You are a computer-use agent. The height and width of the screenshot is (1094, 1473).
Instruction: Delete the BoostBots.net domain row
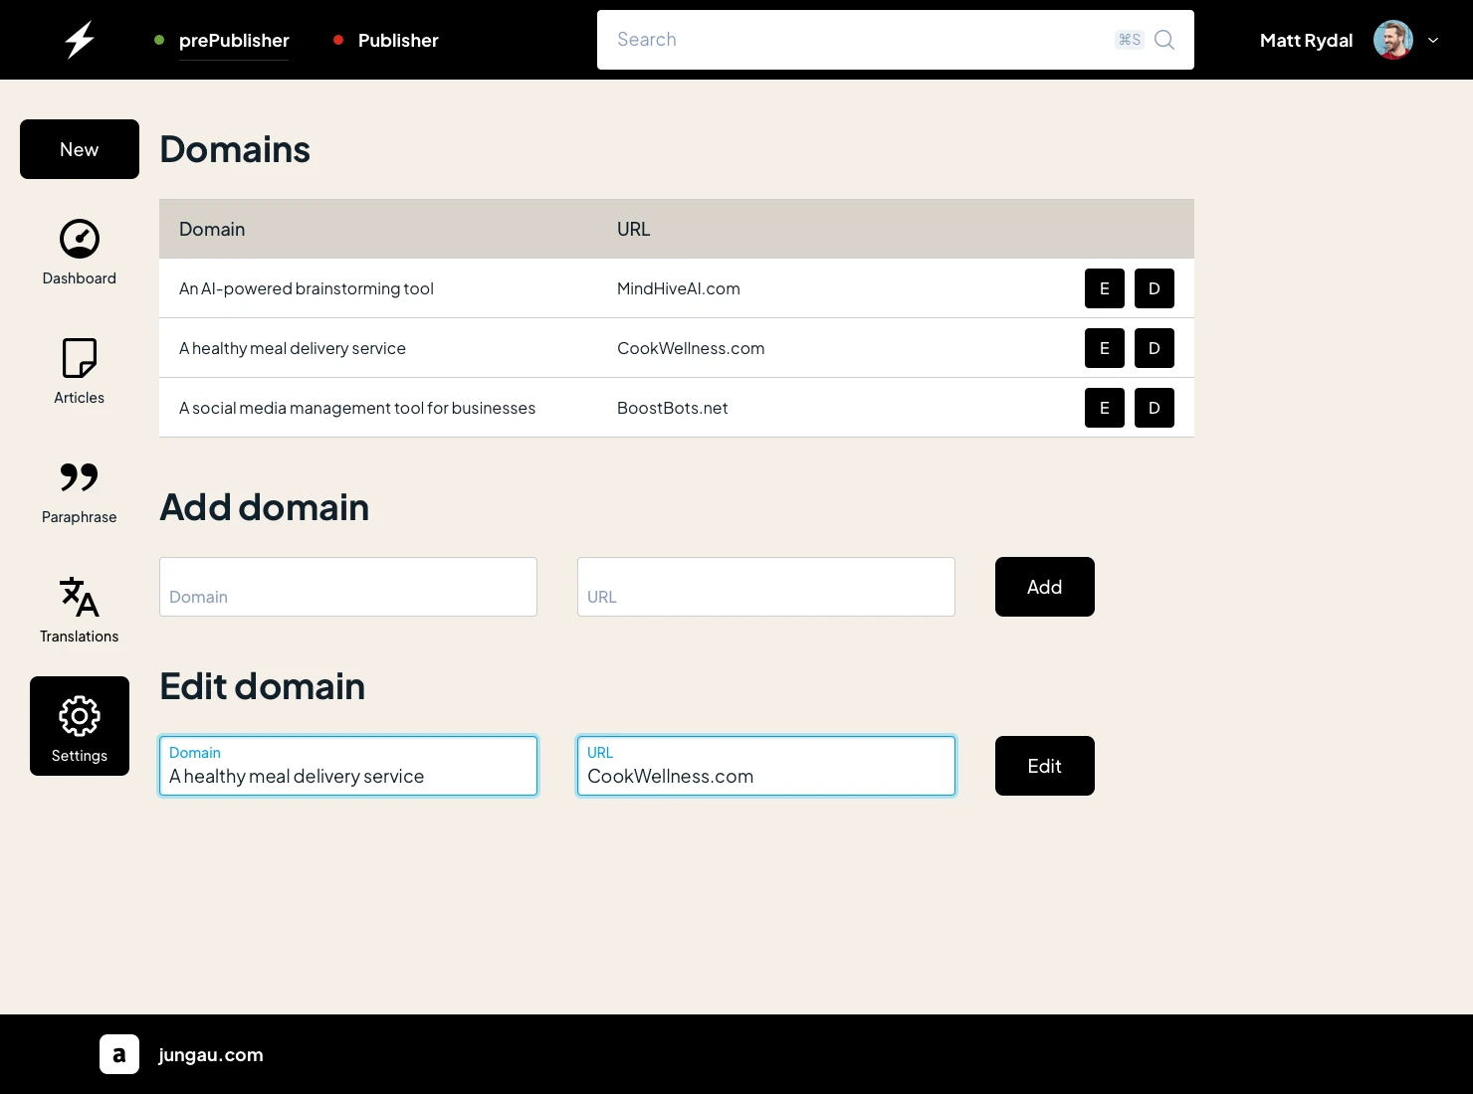pos(1154,408)
